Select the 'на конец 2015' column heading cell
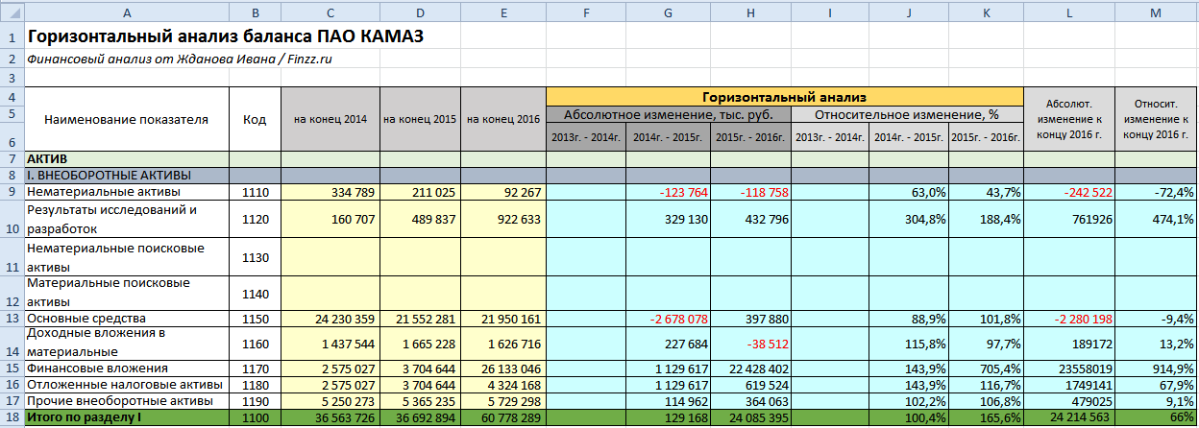This screenshot has height=428, width=1199. (x=420, y=120)
